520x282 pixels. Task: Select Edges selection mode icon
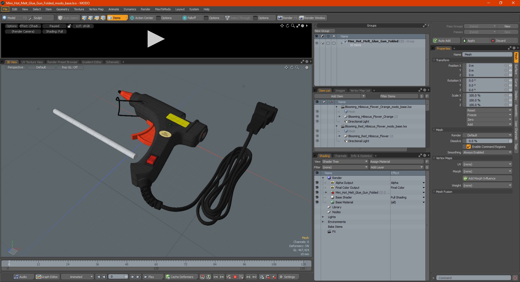90,18
